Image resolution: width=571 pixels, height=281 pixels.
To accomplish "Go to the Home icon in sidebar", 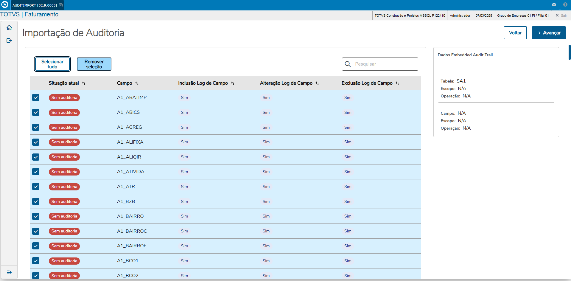I will tap(9, 28).
